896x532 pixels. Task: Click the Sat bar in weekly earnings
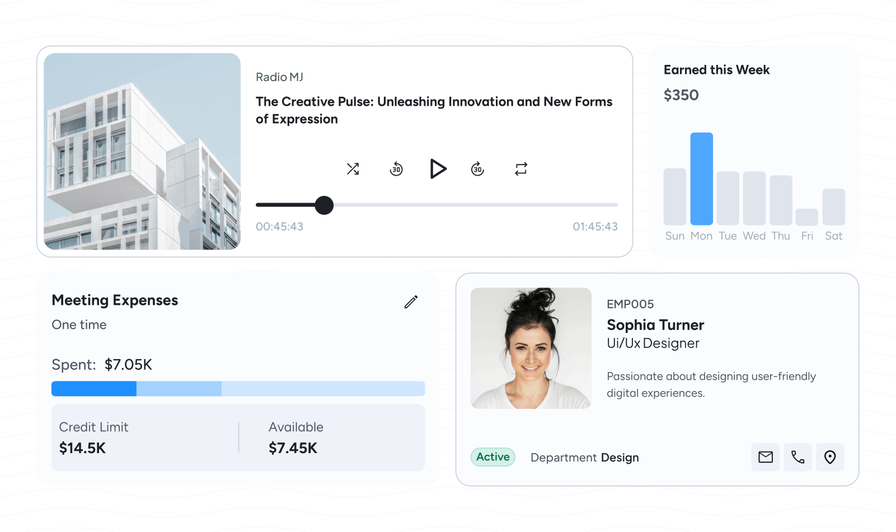pos(833,207)
